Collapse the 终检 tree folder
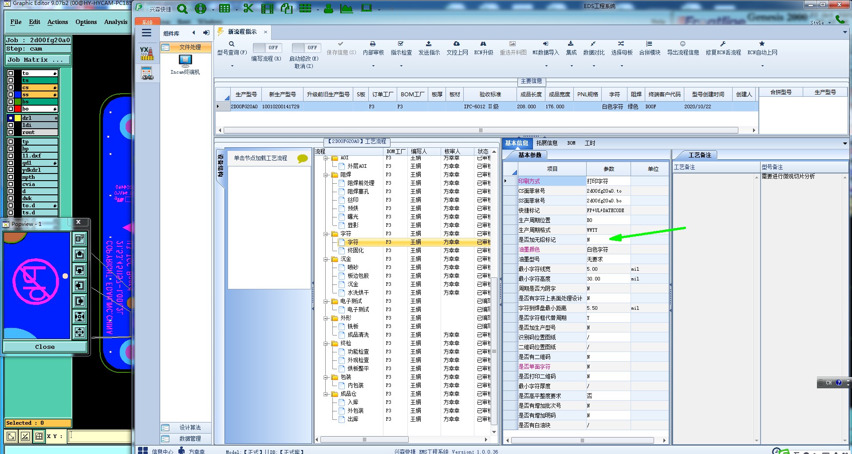Viewport: 852px width, 454px height. [x=327, y=343]
